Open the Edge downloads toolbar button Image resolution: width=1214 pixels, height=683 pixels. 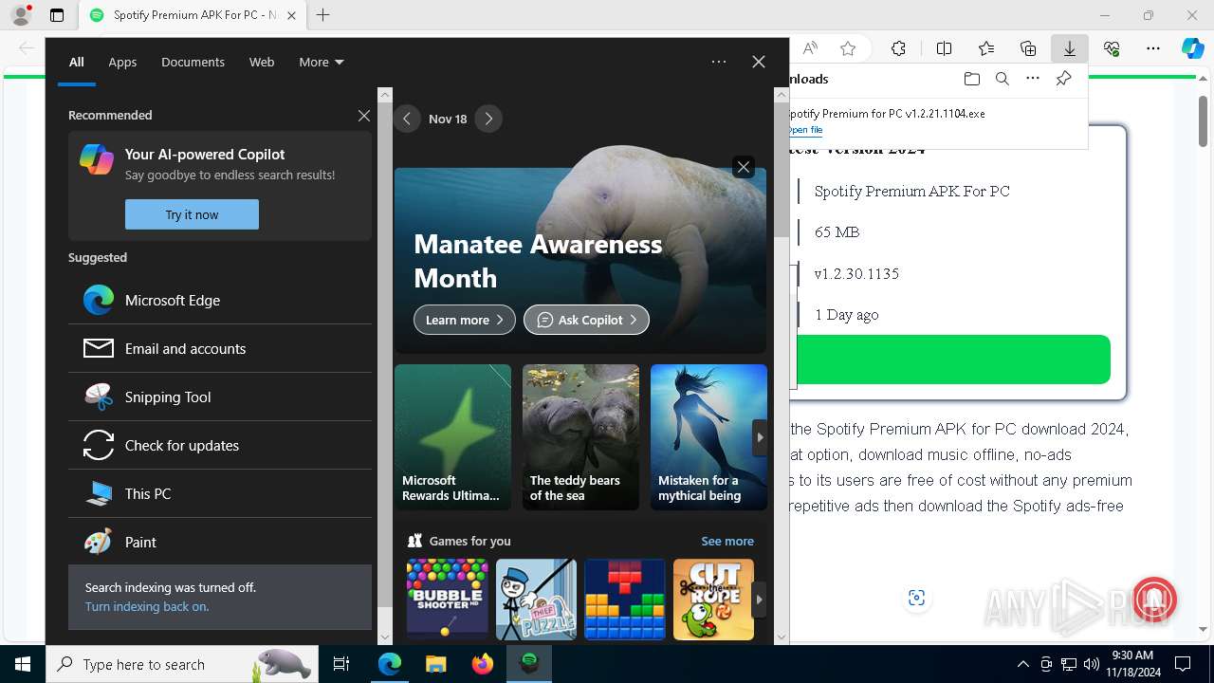1069,48
